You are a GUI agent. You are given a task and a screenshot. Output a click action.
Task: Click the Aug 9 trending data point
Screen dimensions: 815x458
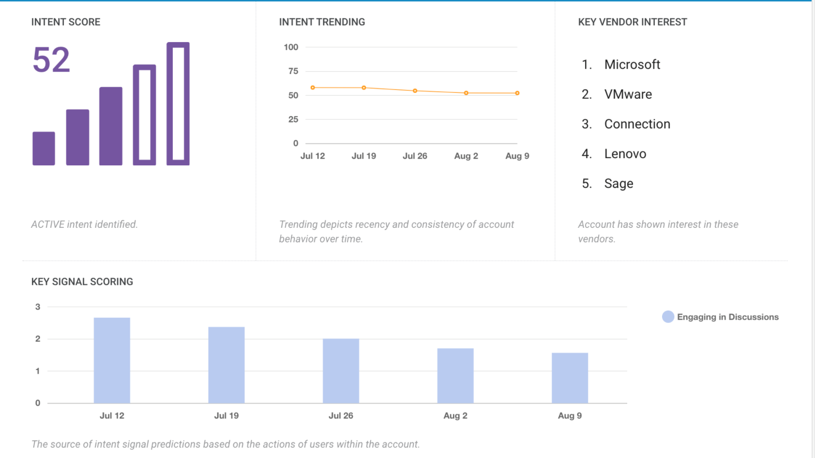(x=517, y=93)
